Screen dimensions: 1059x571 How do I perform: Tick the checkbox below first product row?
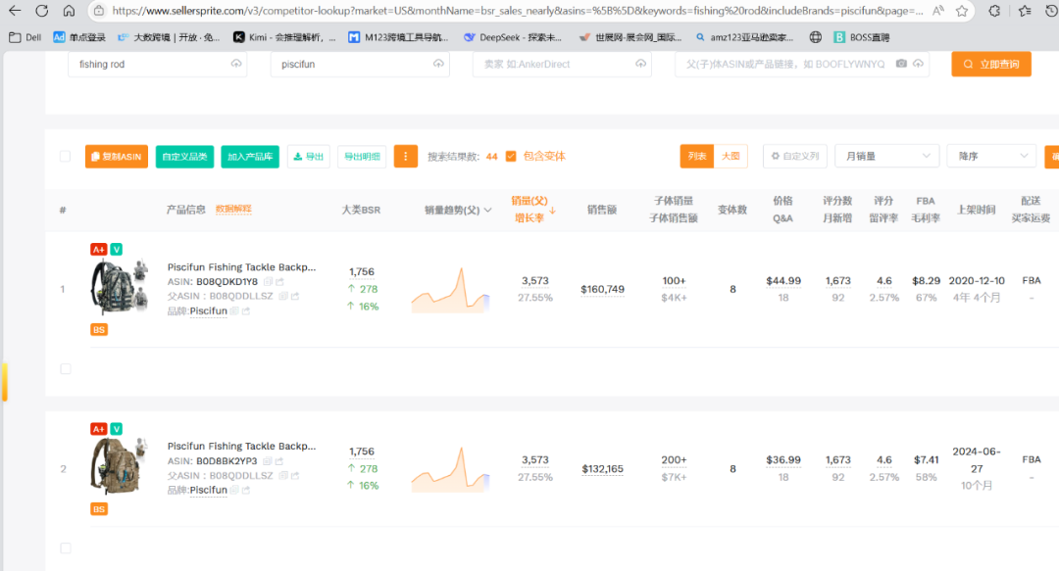(x=66, y=369)
